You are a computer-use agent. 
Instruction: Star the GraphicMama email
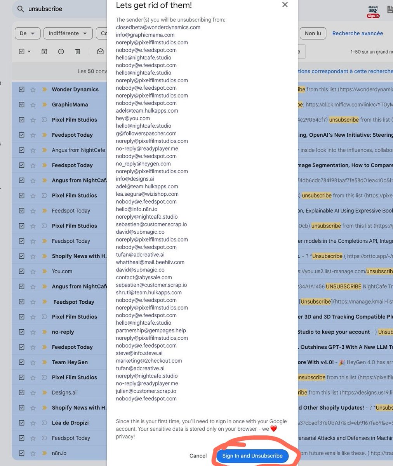pos(33,104)
